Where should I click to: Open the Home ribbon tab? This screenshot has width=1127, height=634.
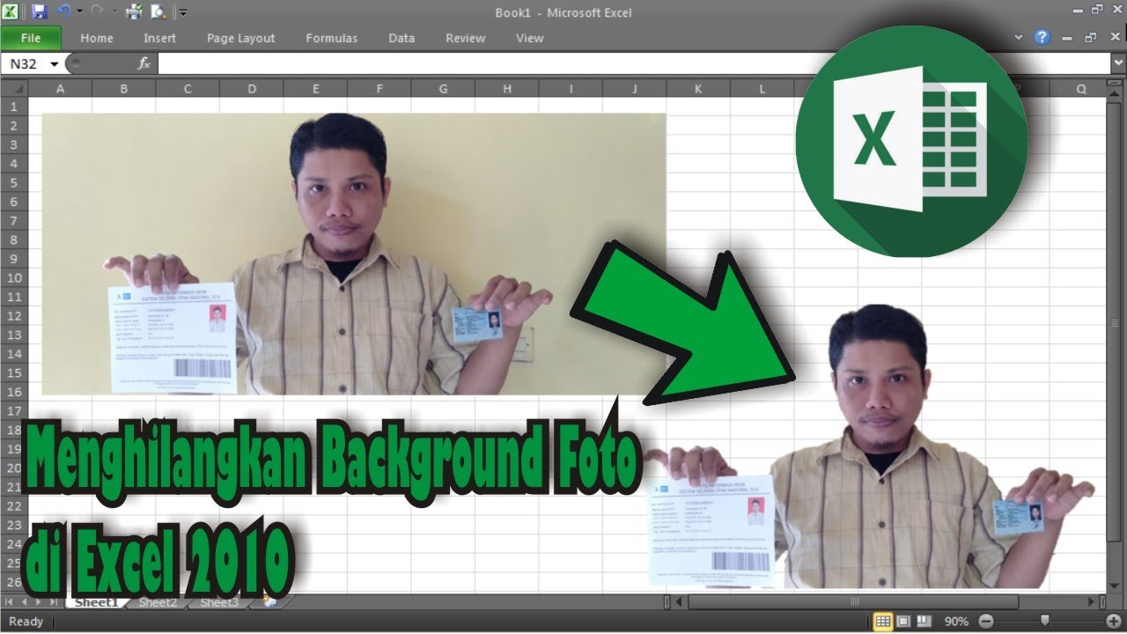coord(97,38)
